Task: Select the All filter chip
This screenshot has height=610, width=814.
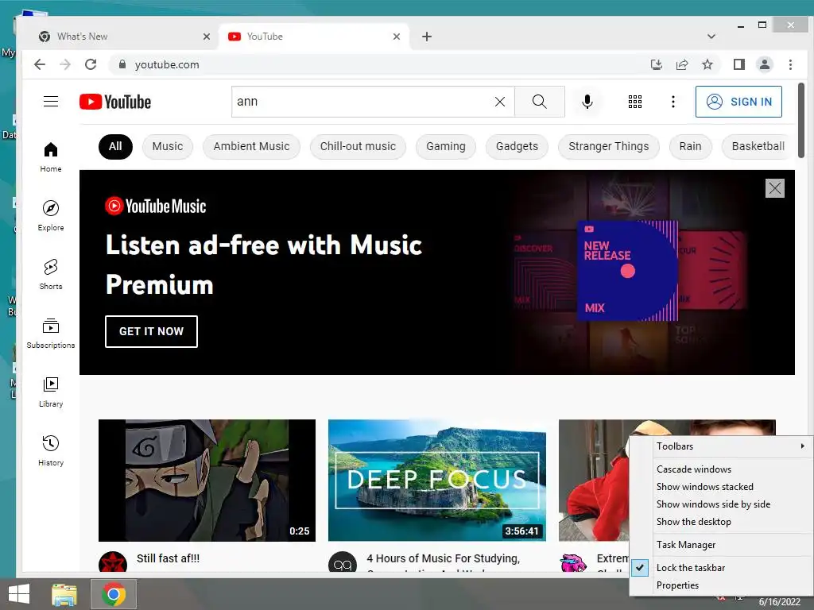Action: click(115, 147)
